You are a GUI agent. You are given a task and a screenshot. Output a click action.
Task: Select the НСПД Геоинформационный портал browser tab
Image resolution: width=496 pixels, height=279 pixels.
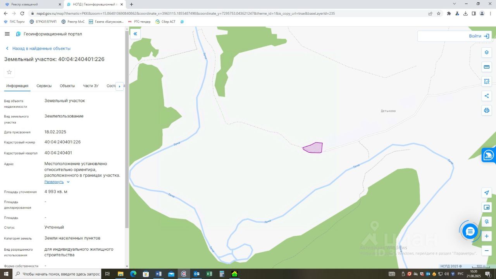95,4
